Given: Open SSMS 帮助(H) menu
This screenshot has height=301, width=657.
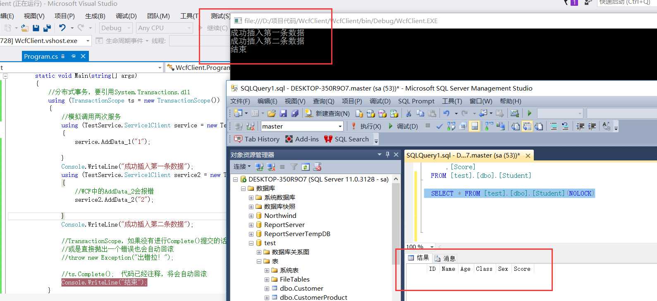Looking at the screenshot, I should (510, 101).
